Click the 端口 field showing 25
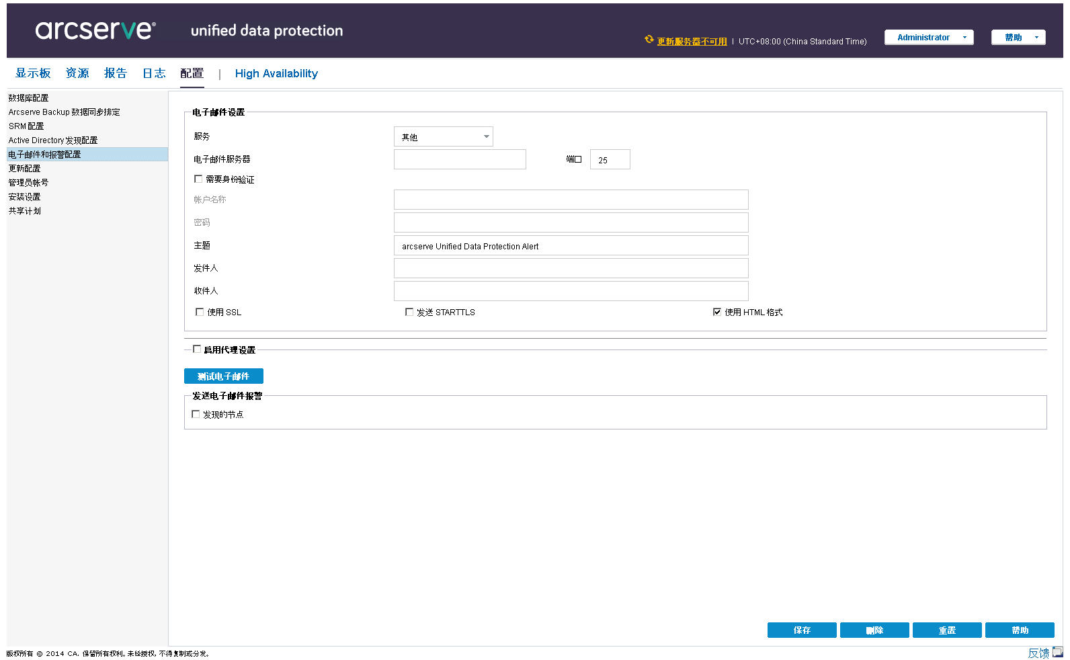Image resolution: width=1070 pixels, height=660 pixels. click(x=610, y=160)
